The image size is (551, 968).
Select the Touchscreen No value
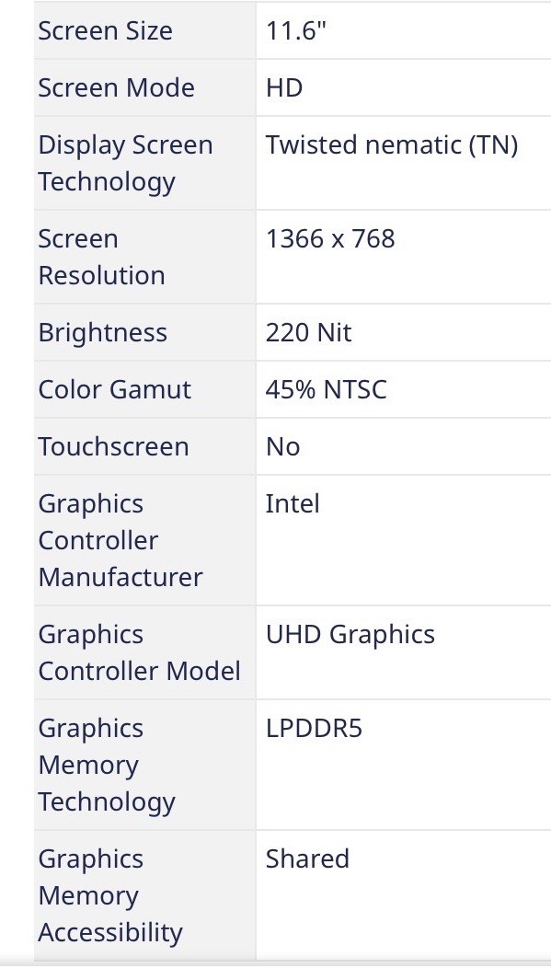282,447
